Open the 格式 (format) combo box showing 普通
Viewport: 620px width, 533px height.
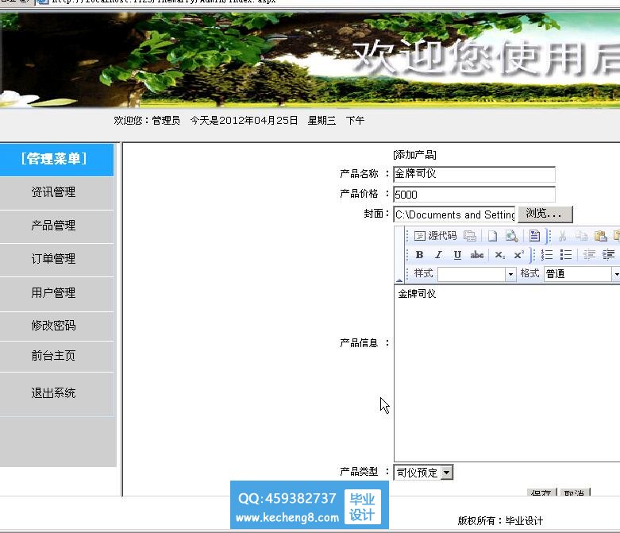(582, 274)
